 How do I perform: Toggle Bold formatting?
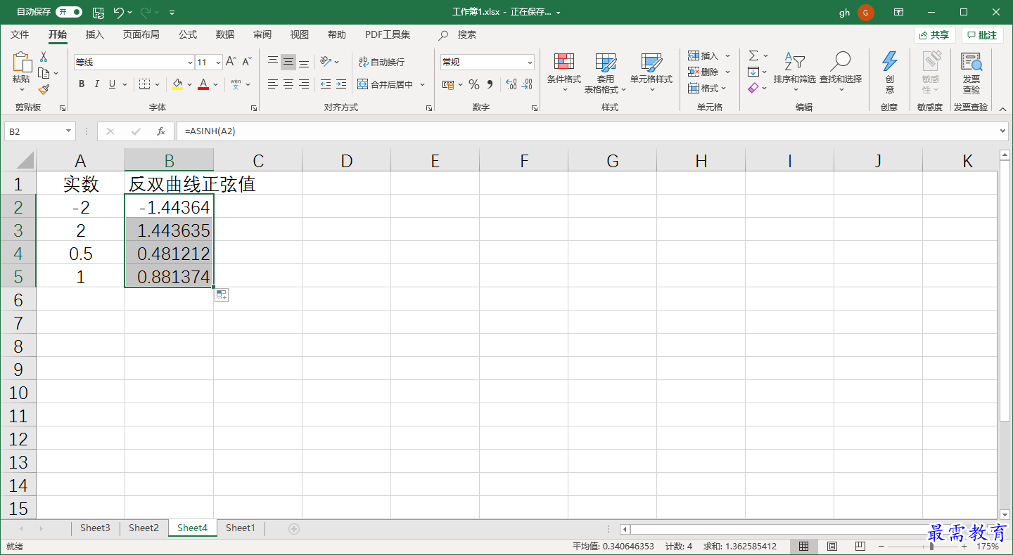click(x=82, y=84)
